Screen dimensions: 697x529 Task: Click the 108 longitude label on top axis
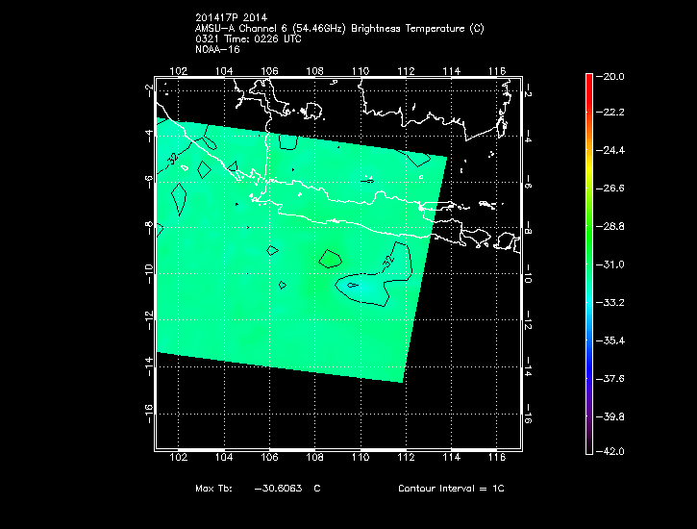tap(314, 70)
